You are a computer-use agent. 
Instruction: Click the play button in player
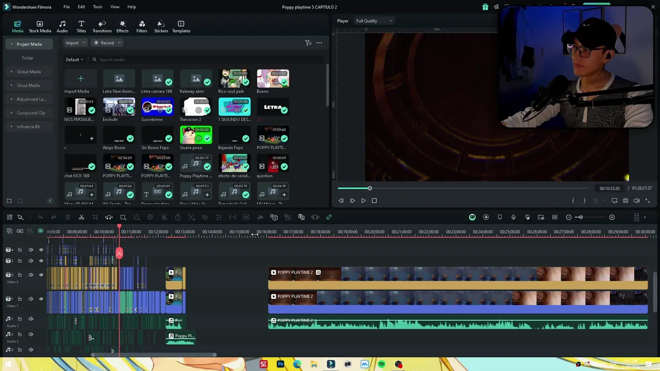pos(364,201)
